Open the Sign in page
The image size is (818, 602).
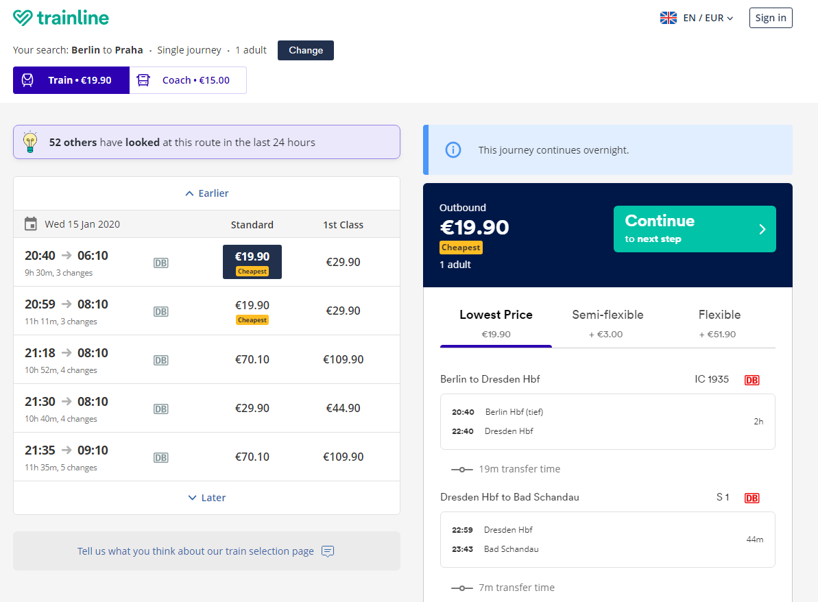[x=770, y=18]
